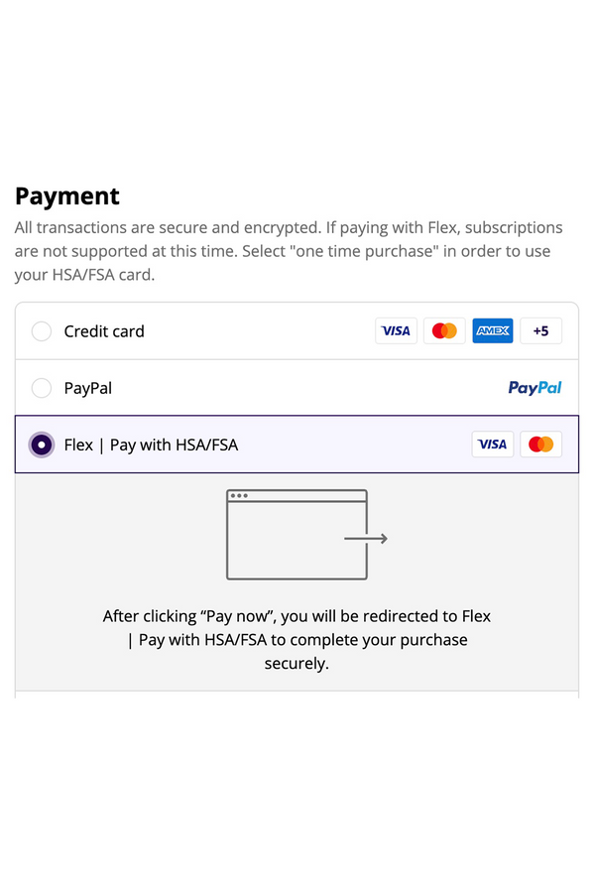Show the +5 additional card types

(x=540, y=331)
